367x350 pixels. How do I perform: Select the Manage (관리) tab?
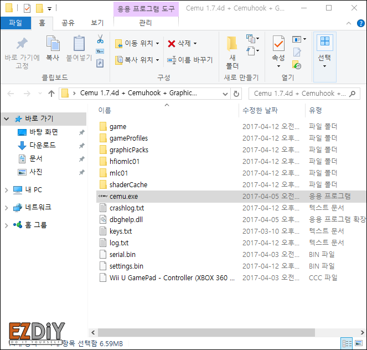coord(146,23)
